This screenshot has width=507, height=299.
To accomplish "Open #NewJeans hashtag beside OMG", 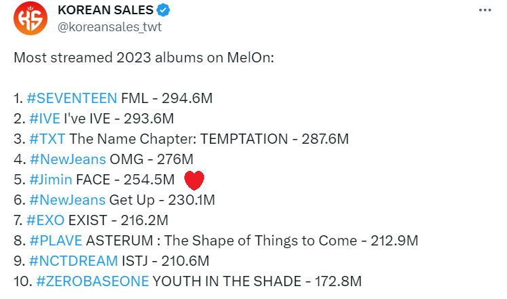I will 68,159.
